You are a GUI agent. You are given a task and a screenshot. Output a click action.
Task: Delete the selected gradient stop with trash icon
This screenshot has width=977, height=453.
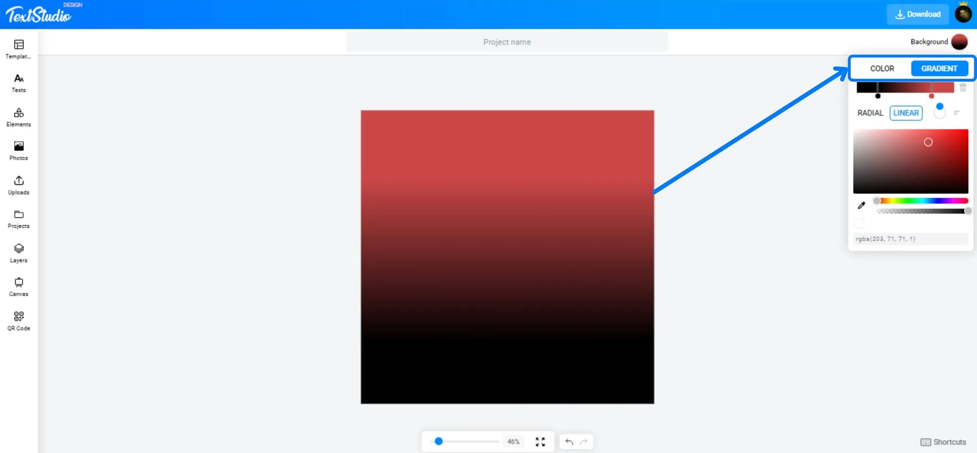click(963, 87)
